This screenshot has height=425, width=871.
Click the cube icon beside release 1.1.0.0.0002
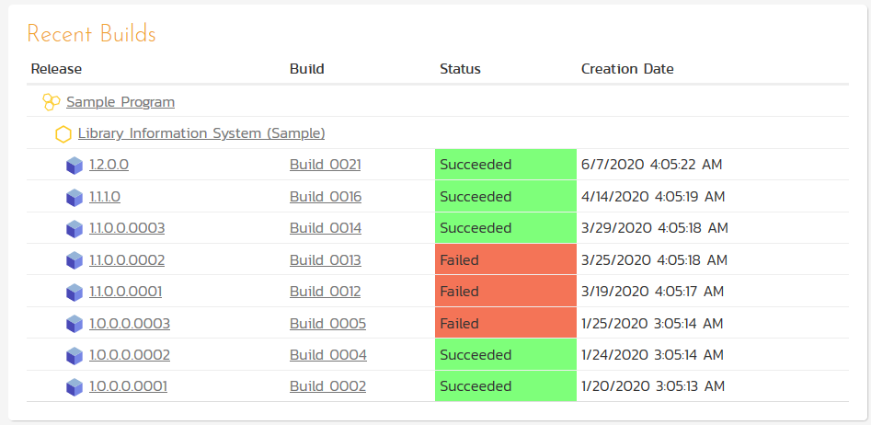pos(74,261)
